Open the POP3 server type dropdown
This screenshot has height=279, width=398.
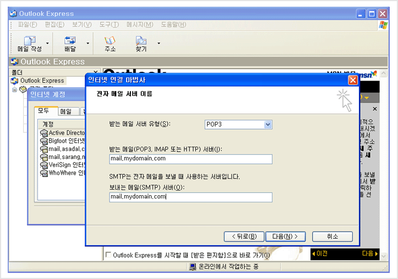268,125
